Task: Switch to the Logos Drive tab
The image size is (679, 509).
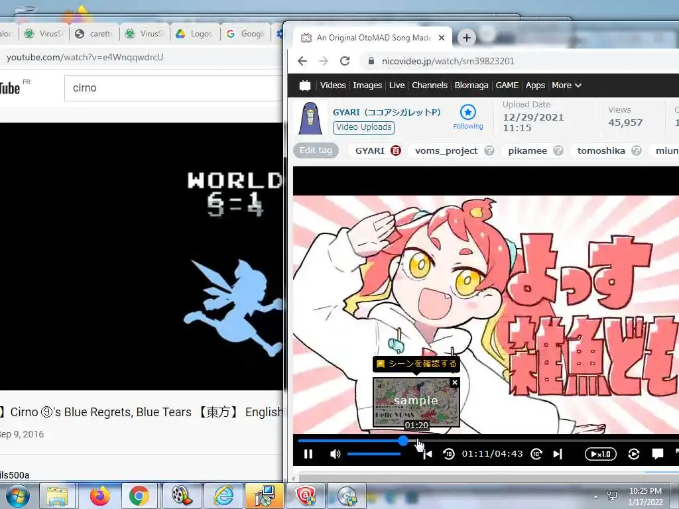Action: [x=196, y=33]
